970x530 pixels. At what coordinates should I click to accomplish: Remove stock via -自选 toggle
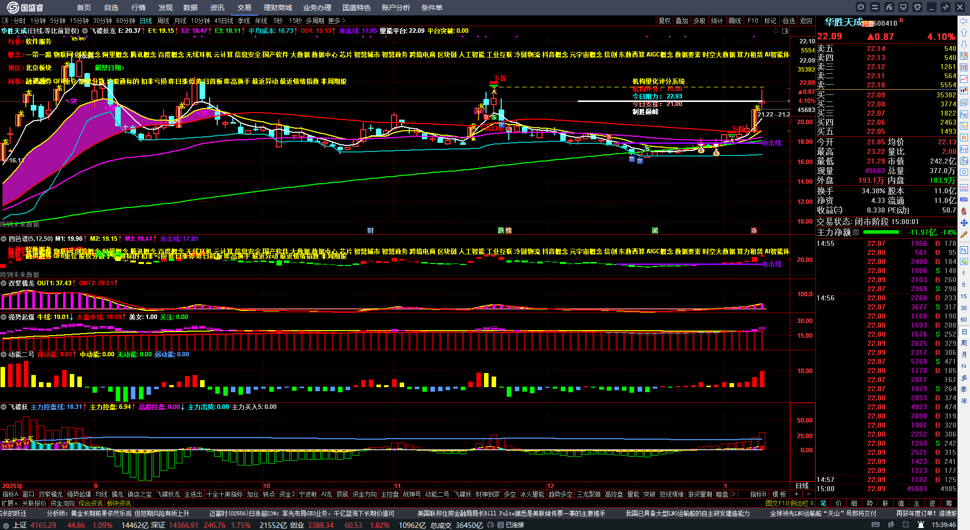click(788, 21)
